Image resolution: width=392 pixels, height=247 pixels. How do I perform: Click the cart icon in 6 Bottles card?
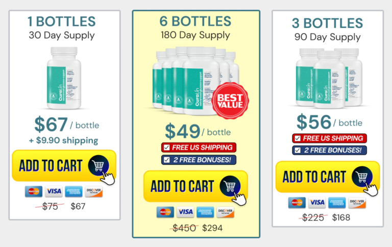pos(230,186)
